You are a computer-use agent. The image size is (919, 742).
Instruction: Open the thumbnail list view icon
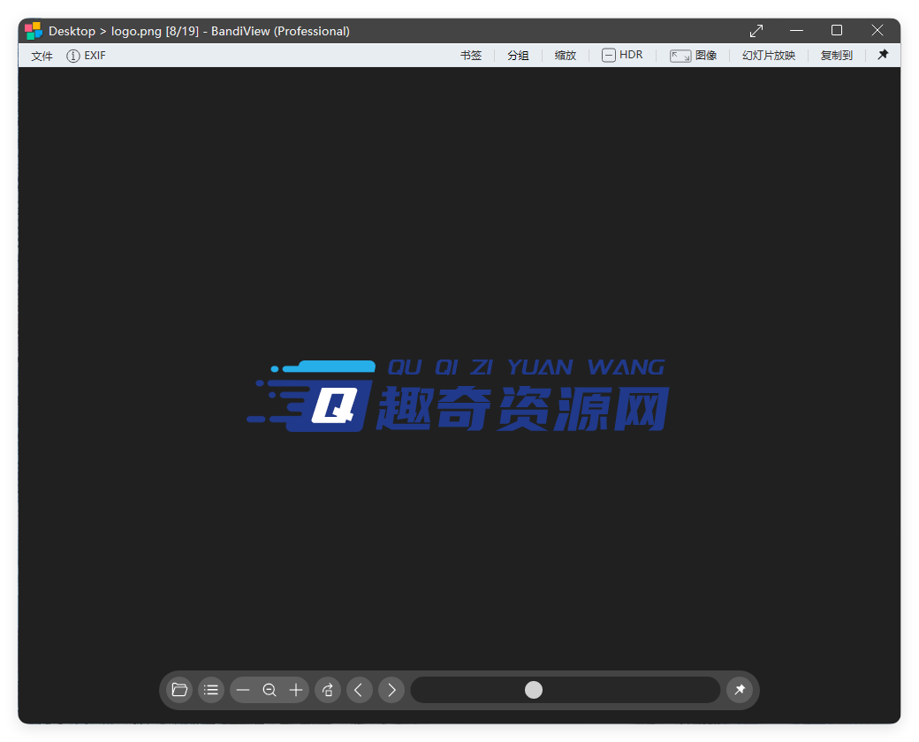[211, 690]
